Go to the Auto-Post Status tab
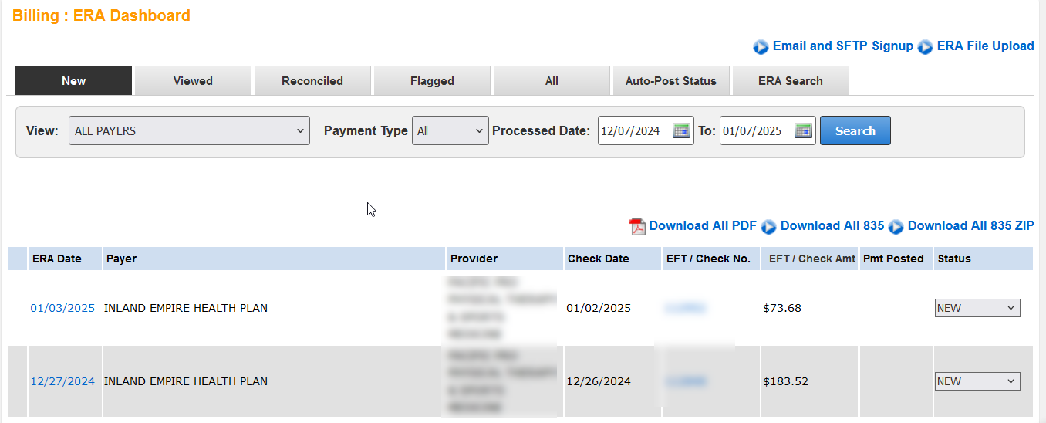 point(670,81)
